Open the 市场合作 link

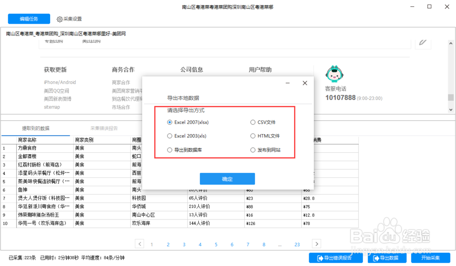pos(121,107)
